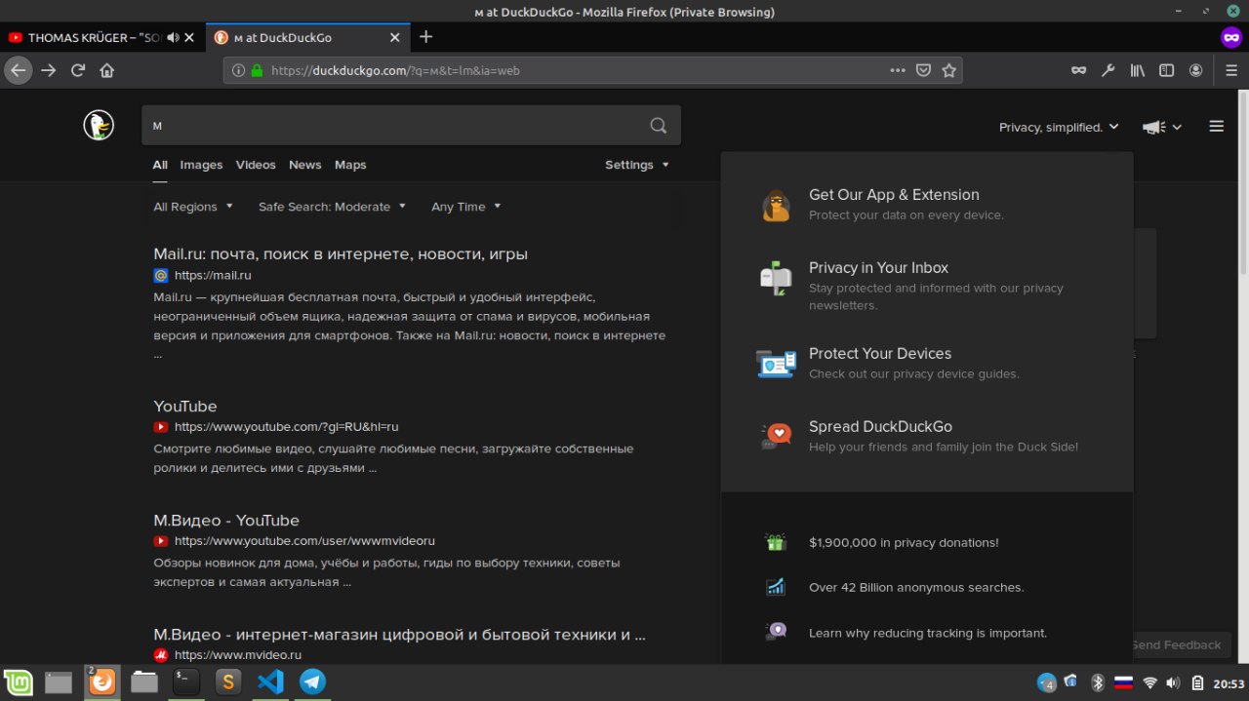Reload the current page

78,70
